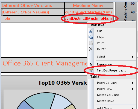
Task: Click the Copy pages icon
Action: (91, 37)
